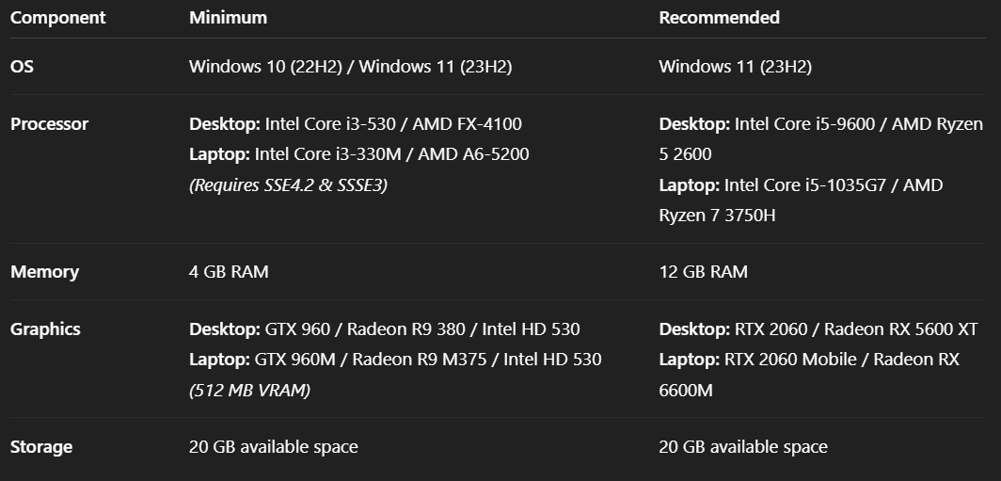Click the Intel Core i5-9600 recommended processor text

(x=809, y=124)
